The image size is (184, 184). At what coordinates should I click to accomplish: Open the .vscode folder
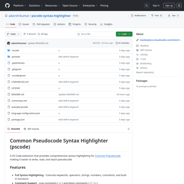tap(15, 50)
